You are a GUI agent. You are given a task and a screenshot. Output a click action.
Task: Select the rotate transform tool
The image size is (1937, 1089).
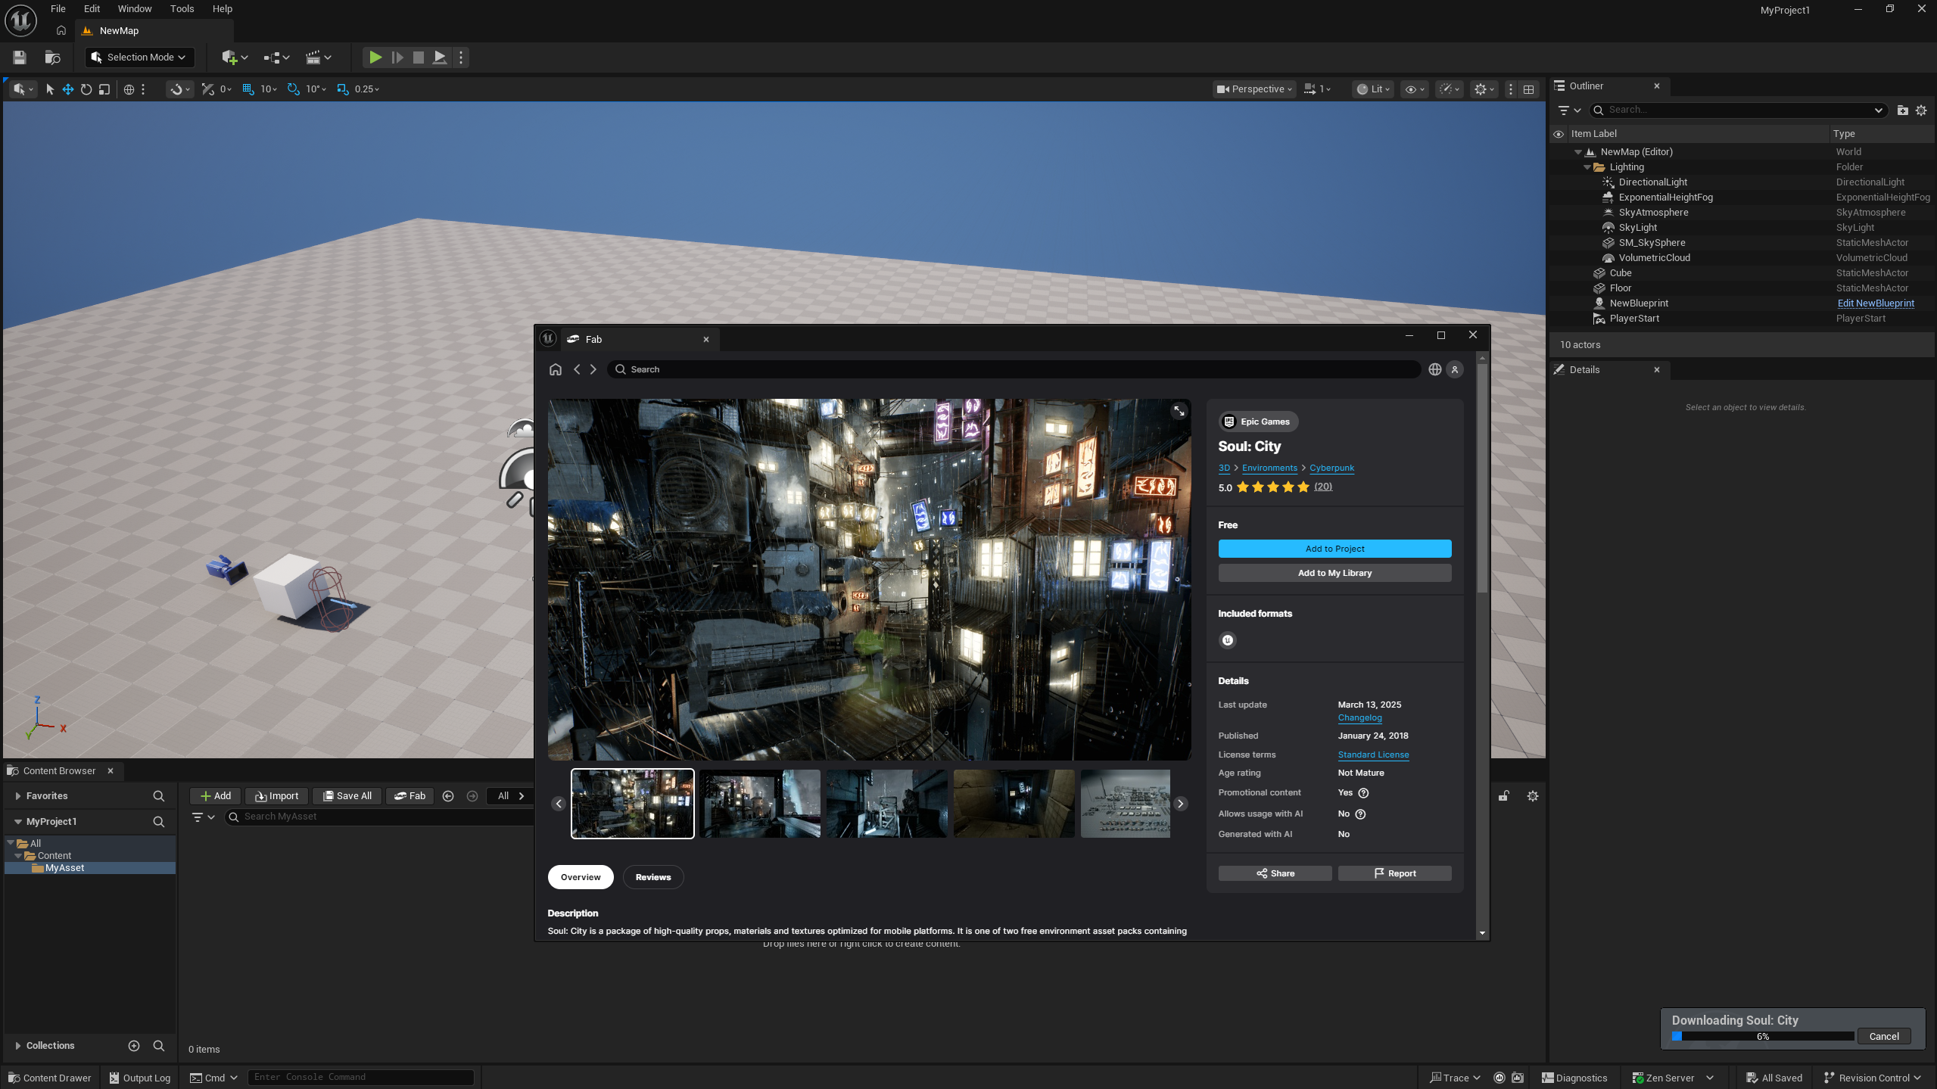coord(86,89)
